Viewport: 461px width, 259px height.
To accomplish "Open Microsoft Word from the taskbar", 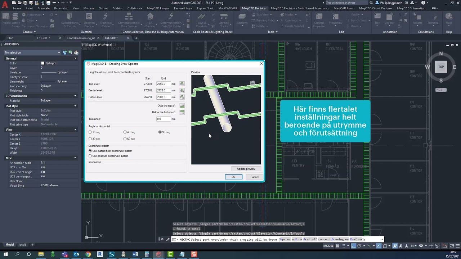I will click(135, 254).
